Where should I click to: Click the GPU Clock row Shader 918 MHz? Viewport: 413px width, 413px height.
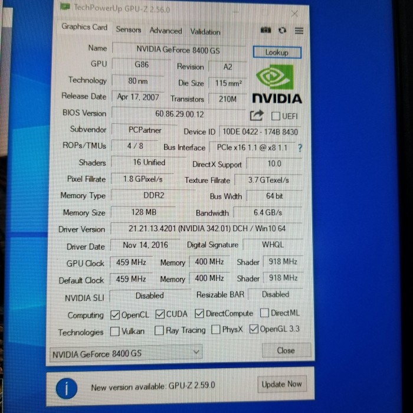coord(283,261)
